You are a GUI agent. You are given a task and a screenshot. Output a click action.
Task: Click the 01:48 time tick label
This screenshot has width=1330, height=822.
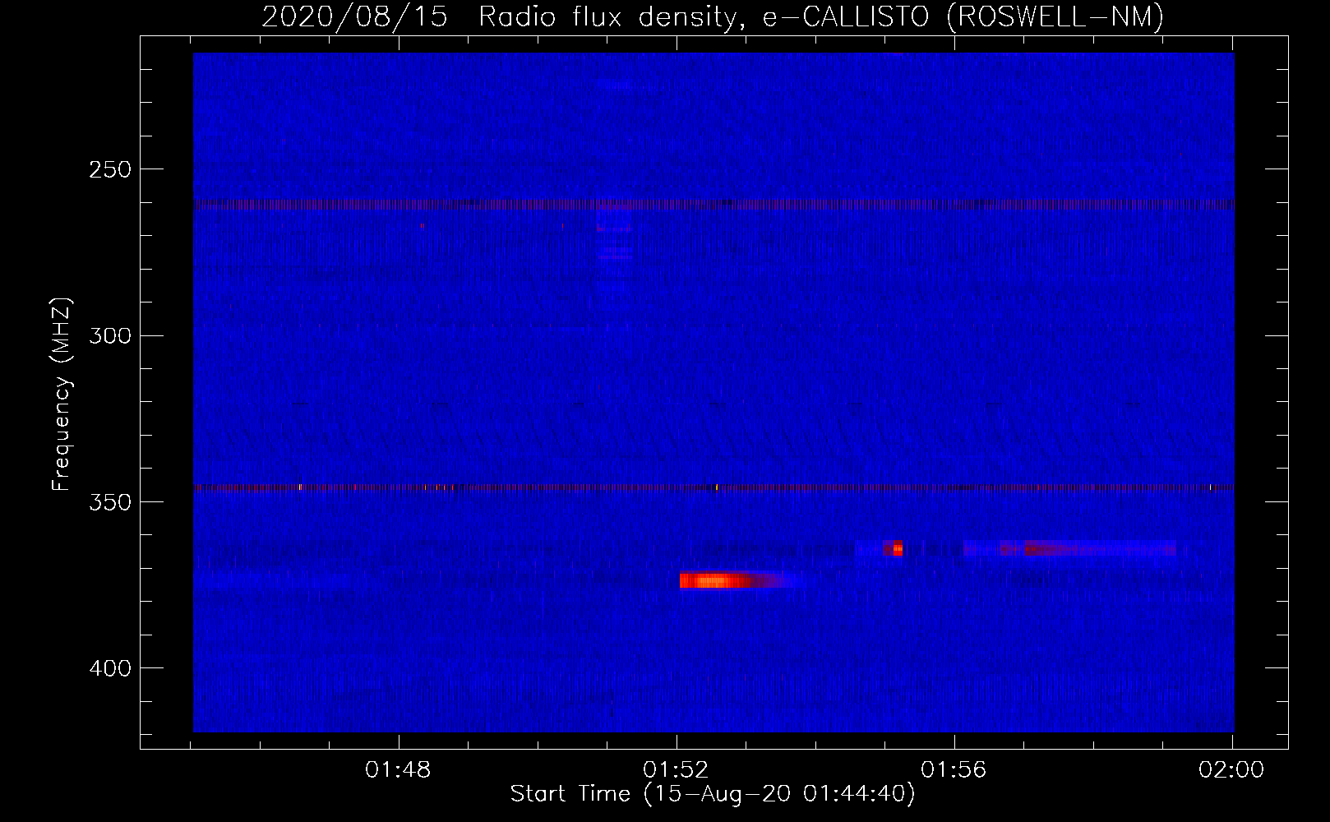(x=398, y=770)
